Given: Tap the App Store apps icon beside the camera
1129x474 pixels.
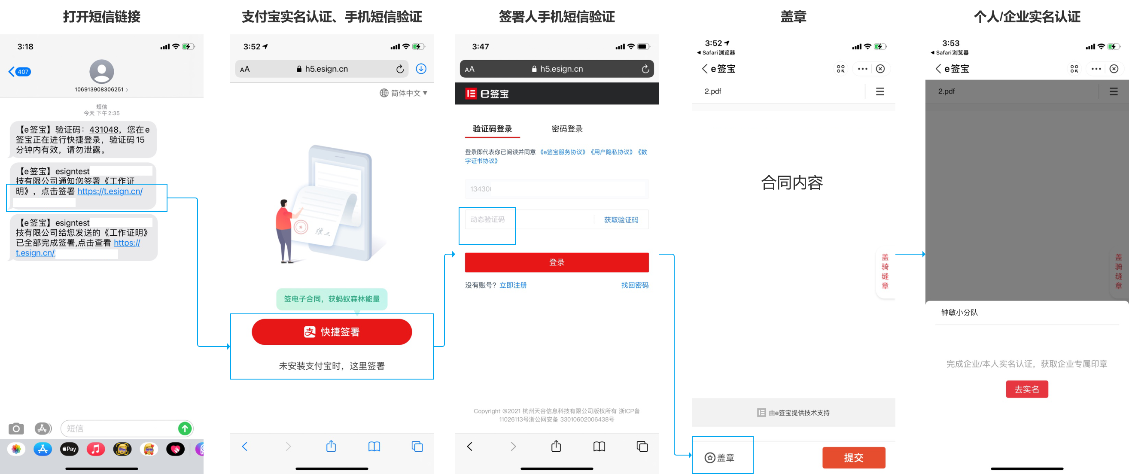Looking at the screenshot, I should point(43,428).
